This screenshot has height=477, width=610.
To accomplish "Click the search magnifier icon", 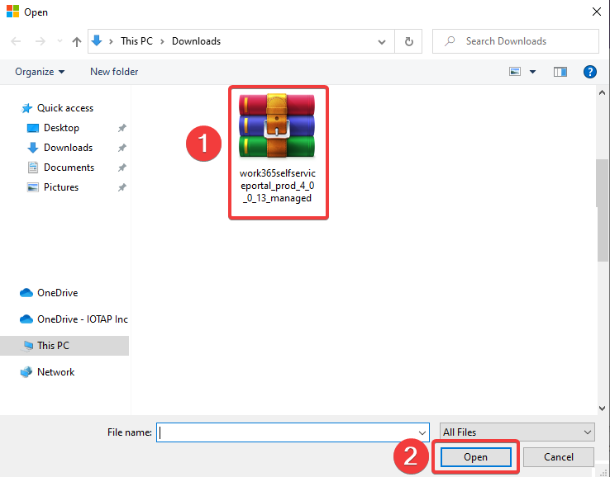I will [x=450, y=40].
